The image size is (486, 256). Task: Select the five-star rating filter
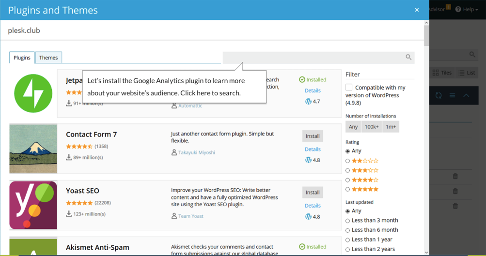click(x=347, y=189)
